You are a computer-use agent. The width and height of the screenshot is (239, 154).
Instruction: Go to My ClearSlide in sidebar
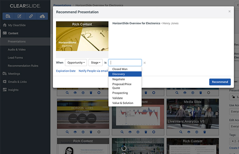(17, 25)
